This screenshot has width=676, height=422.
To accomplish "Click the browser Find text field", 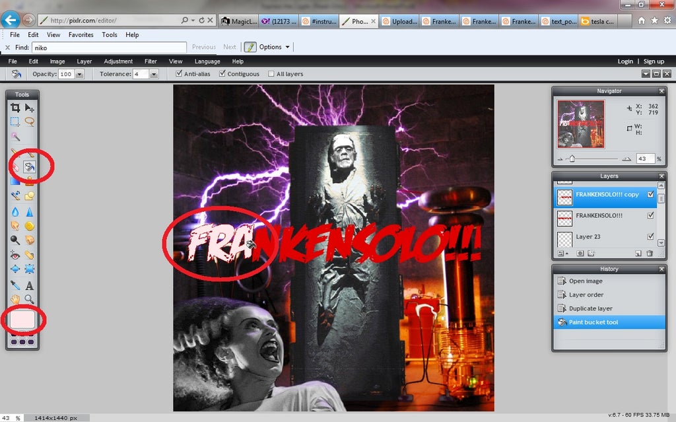I will click(x=109, y=48).
